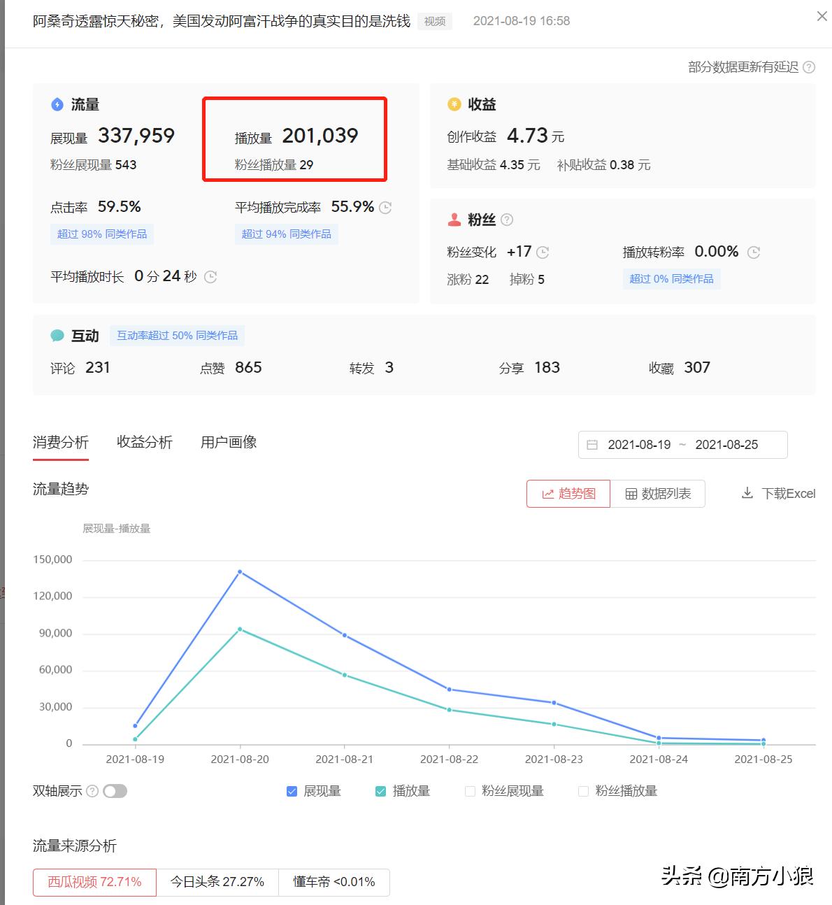Image resolution: width=832 pixels, height=905 pixels.
Task: Disable the 播放量 checkbox
Action: tap(381, 791)
